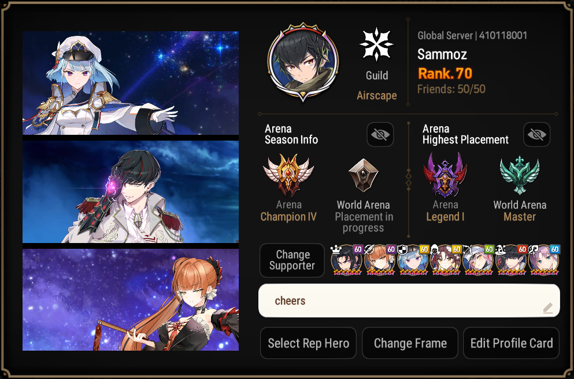Click the blue-haired captain profile card artwork
The image size is (574, 379).
(131, 83)
